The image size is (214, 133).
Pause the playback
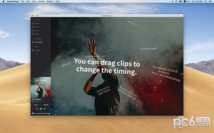41,109
